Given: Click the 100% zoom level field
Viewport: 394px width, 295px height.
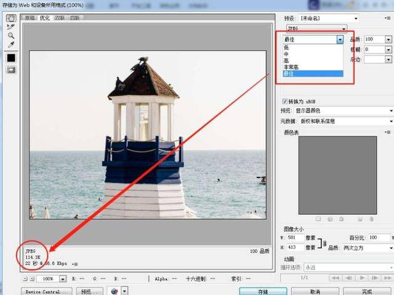Looking at the screenshot, I should [48, 278].
